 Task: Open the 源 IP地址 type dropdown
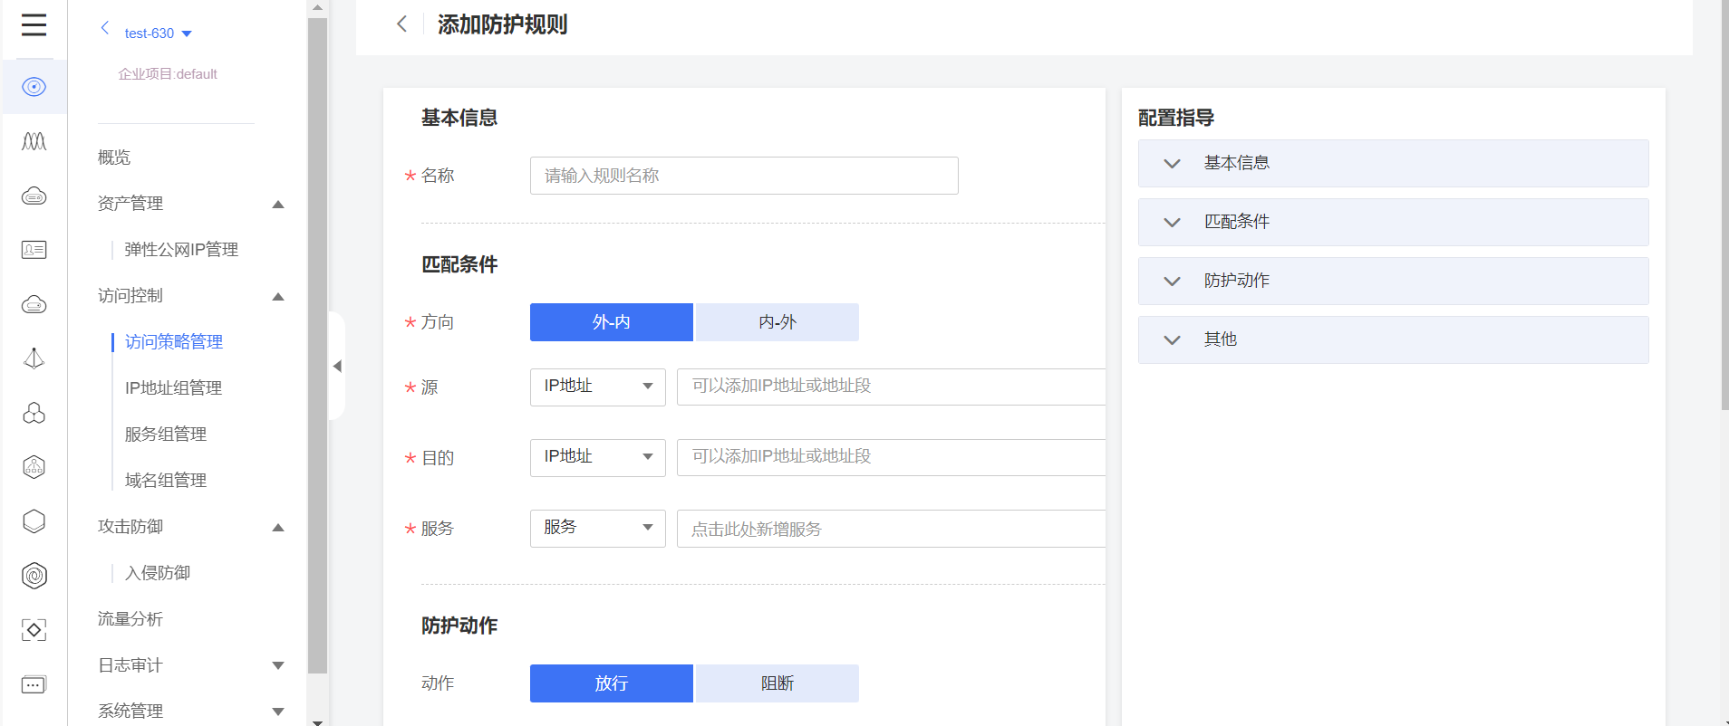point(597,387)
